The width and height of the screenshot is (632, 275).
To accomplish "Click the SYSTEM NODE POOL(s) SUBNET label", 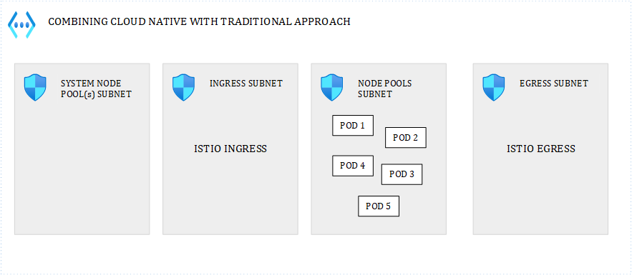I will [96, 89].
